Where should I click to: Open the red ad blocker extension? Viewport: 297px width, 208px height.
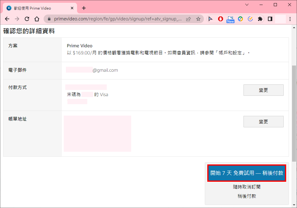pos(221,19)
